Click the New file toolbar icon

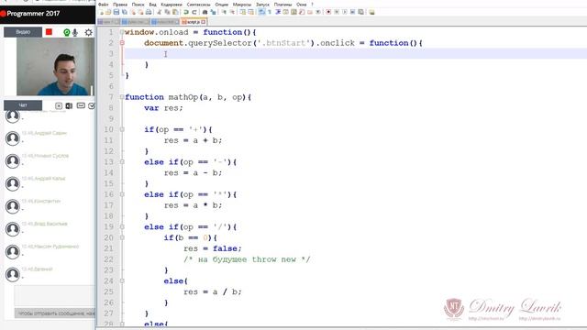pos(101,12)
